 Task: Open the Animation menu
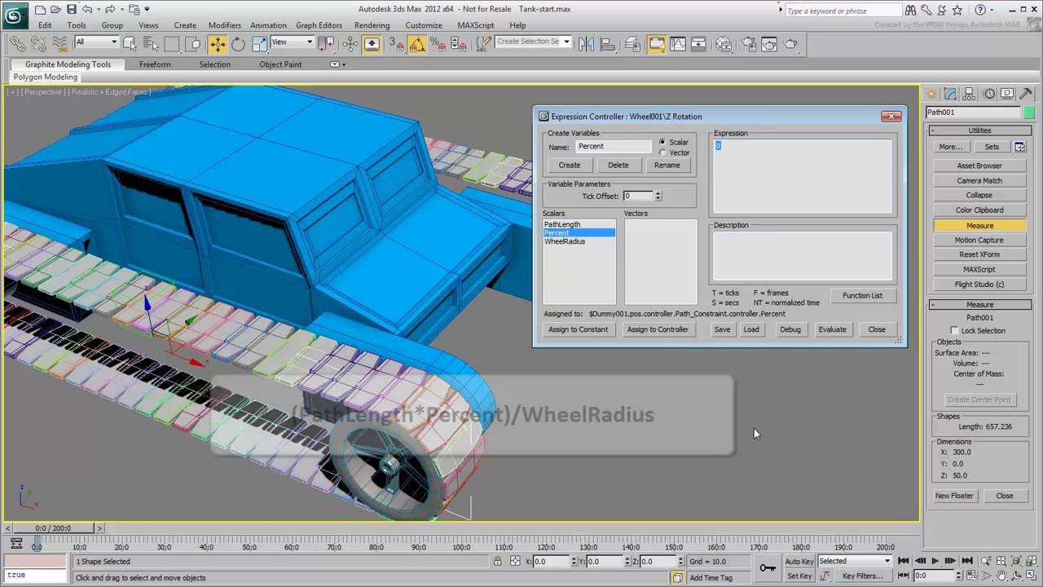(x=268, y=25)
